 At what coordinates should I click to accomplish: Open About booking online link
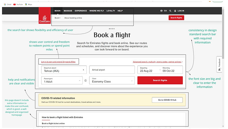pos(73,18)
